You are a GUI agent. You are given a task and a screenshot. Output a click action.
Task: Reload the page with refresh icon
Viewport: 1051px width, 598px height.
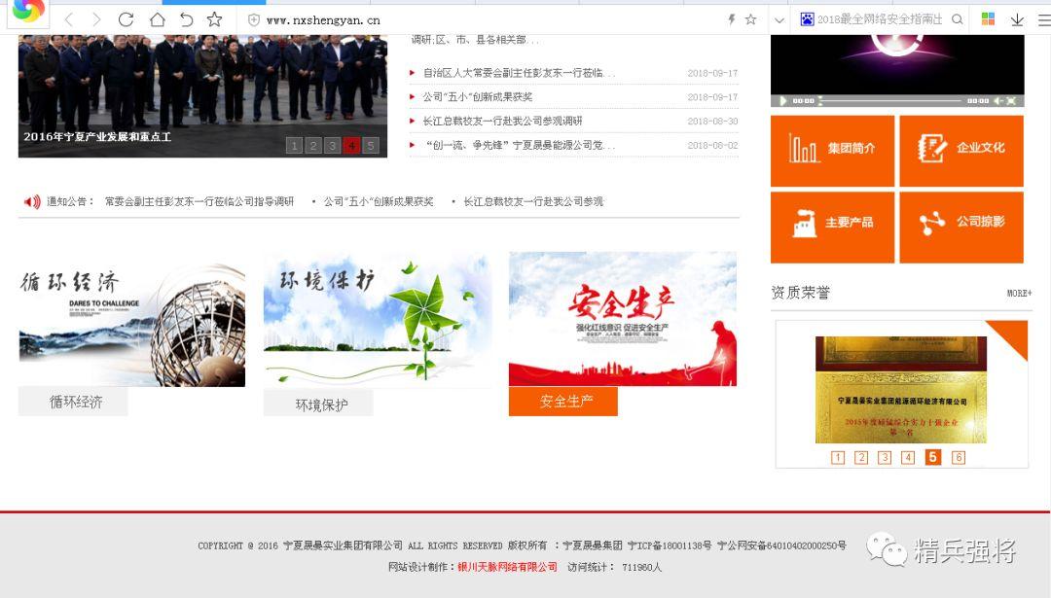[126, 19]
